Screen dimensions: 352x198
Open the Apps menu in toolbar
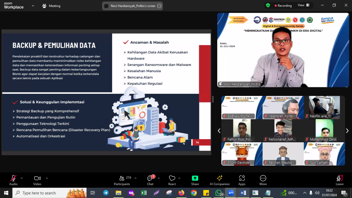pyautogui.click(x=242, y=180)
